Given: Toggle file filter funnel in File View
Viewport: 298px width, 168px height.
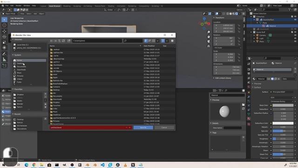Looking at the screenshot, I should click(x=163, y=41).
